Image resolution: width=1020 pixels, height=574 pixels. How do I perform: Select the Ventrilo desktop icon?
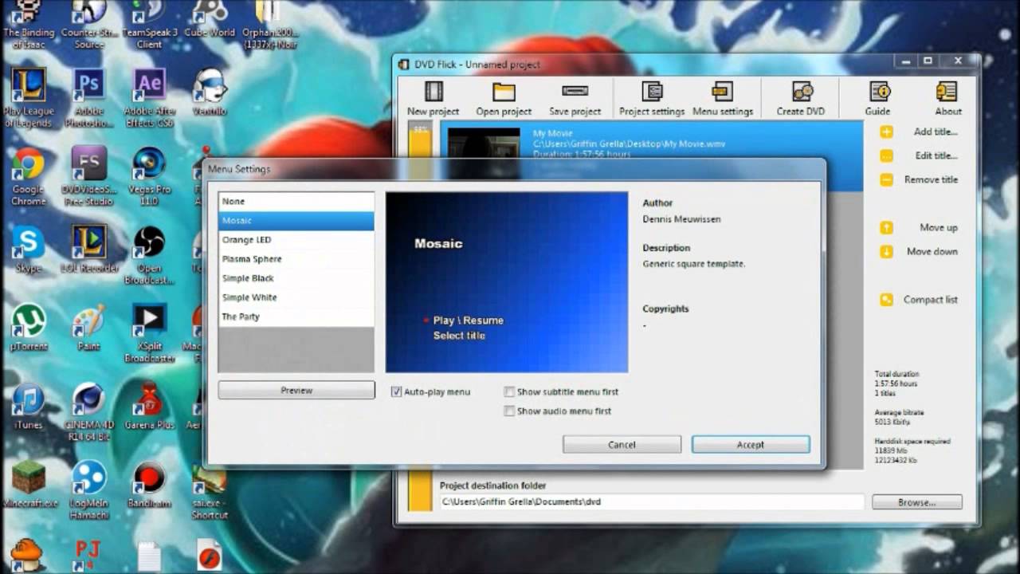(x=209, y=93)
